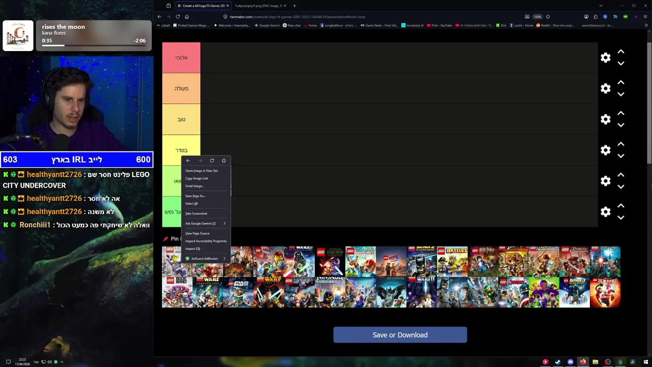Open settings gear for the fifth tier row
Screen dimensions: 652x367
pyautogui.click(x=605, y=181)
